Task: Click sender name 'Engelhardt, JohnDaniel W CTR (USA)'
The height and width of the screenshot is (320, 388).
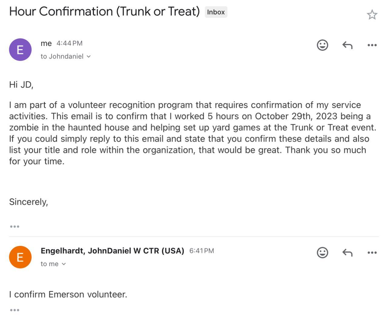Action: (112, 251)
